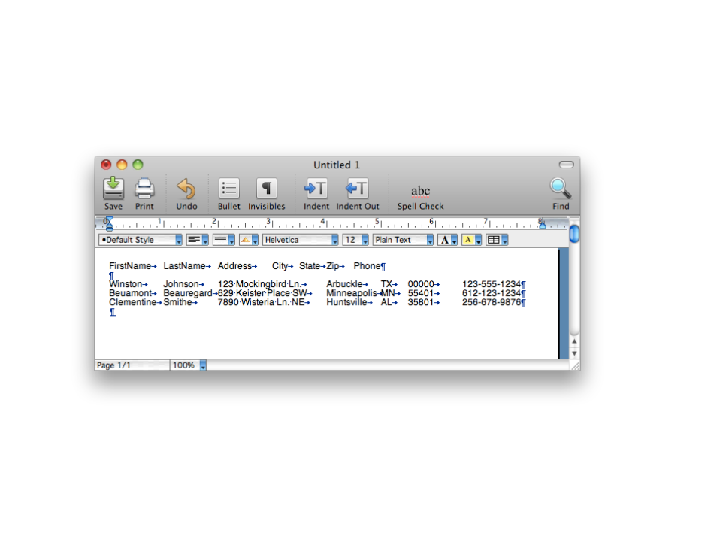Click the word Winston
Screen dimensions: 717x554
126,284
